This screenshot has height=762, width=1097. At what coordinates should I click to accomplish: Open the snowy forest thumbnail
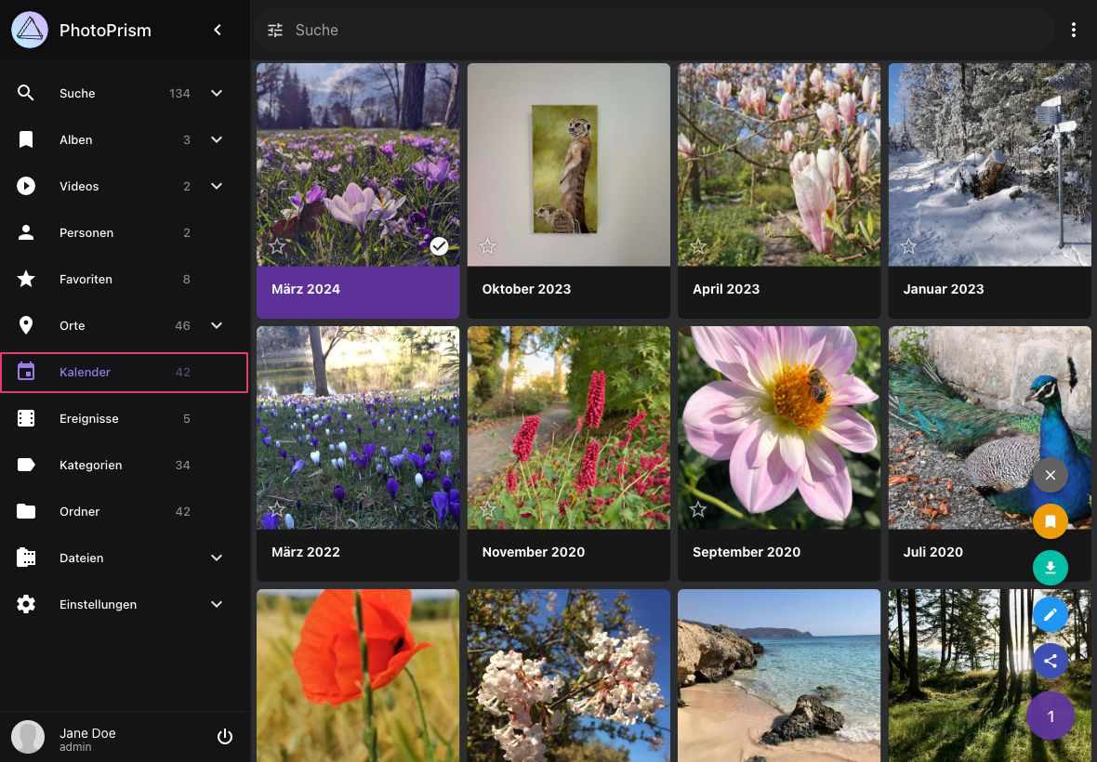tap(990, 165)
